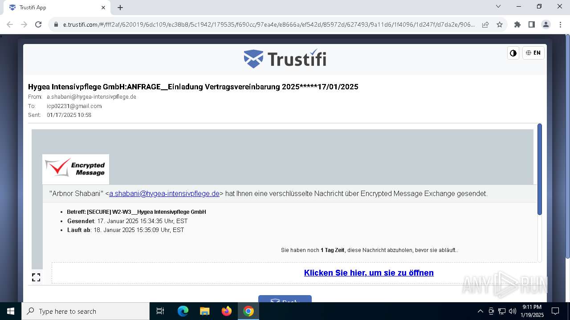Bookmark this tab with star icon

coord(500,24)
